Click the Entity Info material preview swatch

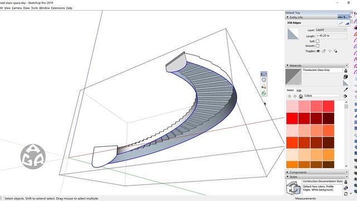293,33
